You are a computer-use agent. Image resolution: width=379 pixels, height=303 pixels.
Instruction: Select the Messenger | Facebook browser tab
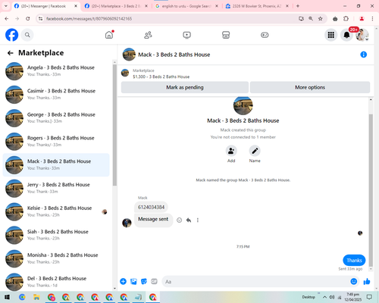(45, 6)
